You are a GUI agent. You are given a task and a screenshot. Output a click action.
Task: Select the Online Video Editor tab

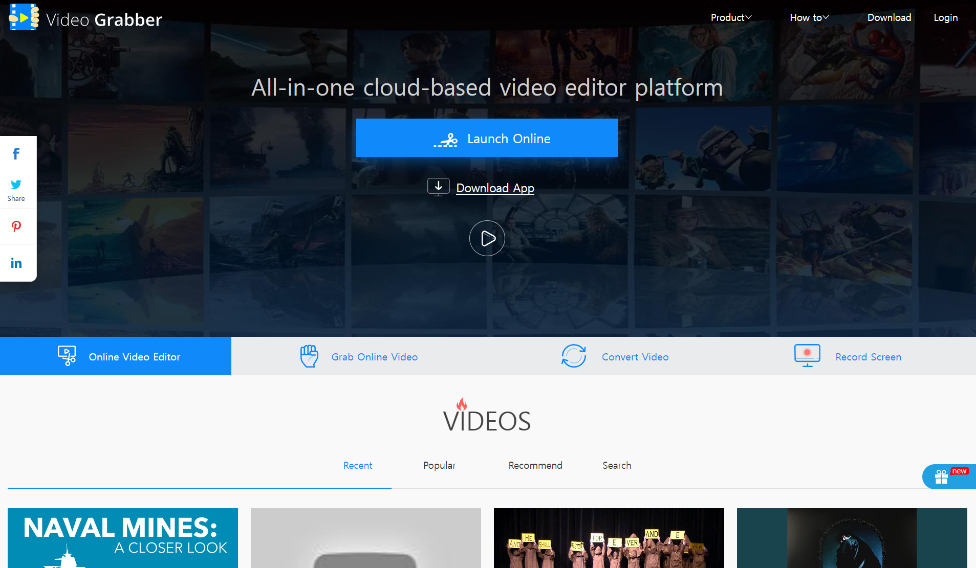pyautogui.click(x=116, y=356)
